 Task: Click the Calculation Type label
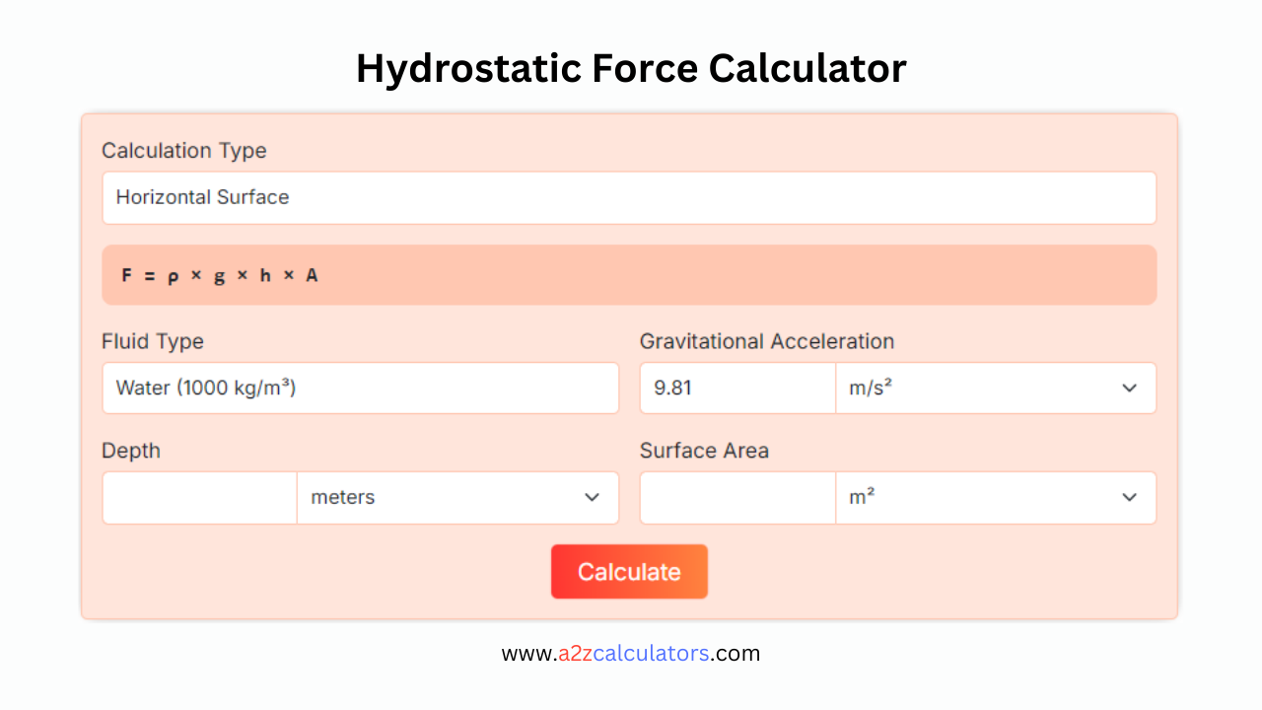point(183,150)
